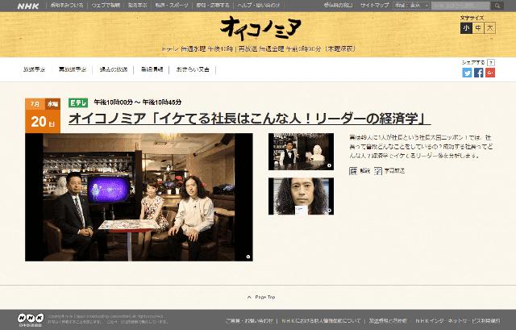
Task: Open the episode title イケてる社長はこんな人 link
Action: [249, 119]
